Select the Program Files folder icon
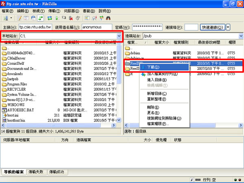Image resolution: width=244 pixels, height=183 pixels. (4, 84)
